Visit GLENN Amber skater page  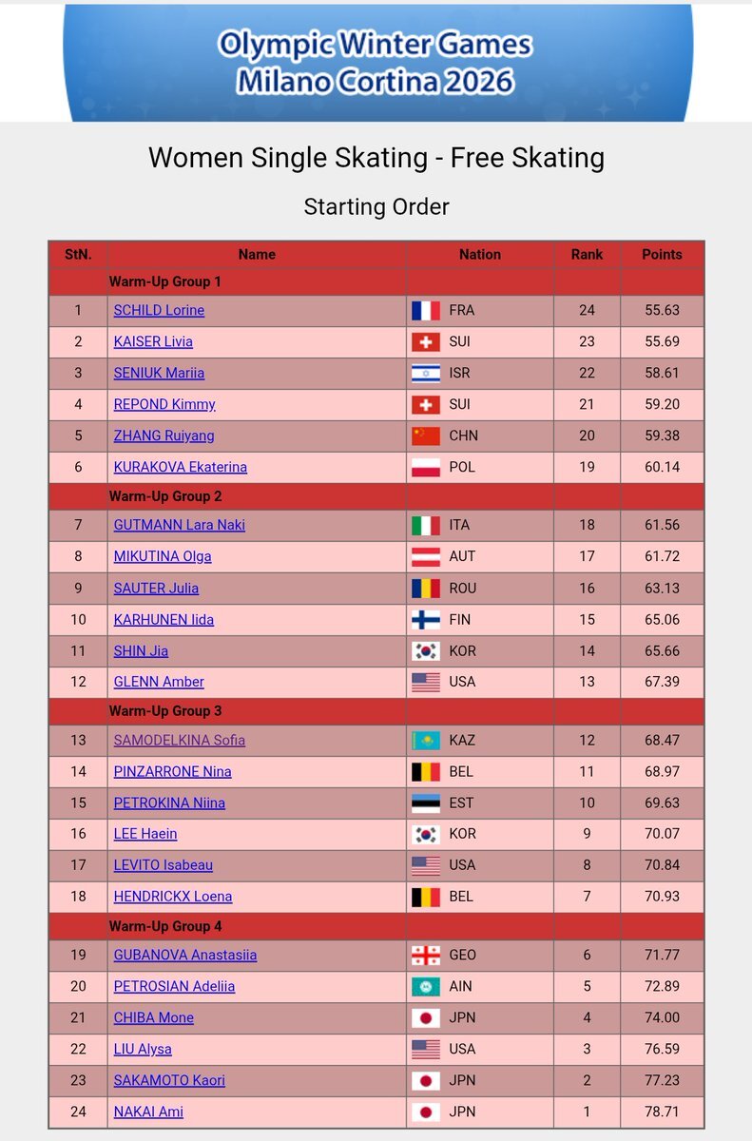[159, 682]
